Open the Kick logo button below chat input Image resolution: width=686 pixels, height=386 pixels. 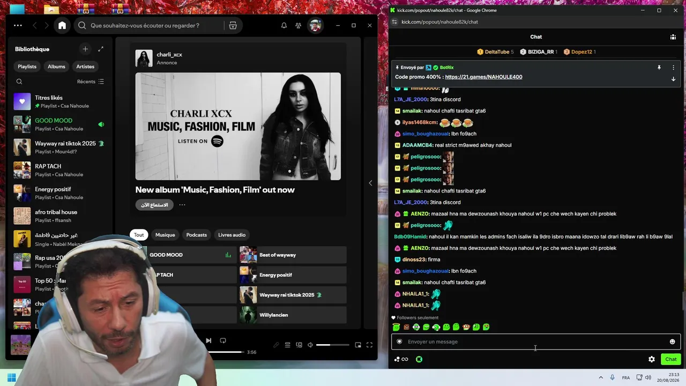pos(419,359)
